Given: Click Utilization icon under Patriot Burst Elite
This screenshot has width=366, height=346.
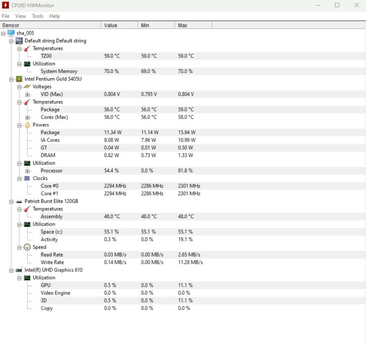Looking at the screenshot, I should coord(27,224).
